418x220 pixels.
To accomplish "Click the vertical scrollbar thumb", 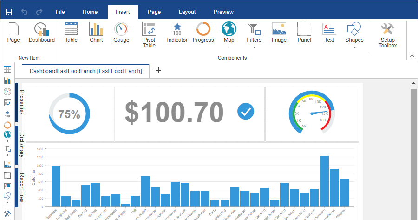I will pyautogui.click(x=413, y=154).
